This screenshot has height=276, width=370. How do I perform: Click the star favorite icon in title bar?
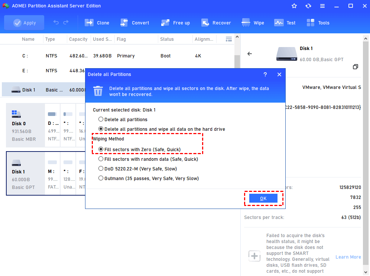click(294, 6)
